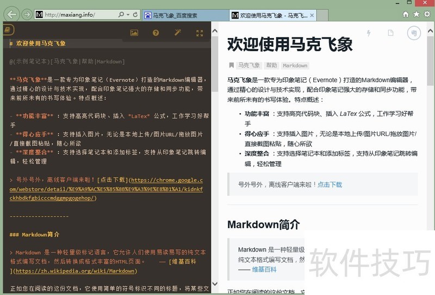Open browser settings gear icon
The width and height of the screenshot is (435, 295).
point(427,14)
